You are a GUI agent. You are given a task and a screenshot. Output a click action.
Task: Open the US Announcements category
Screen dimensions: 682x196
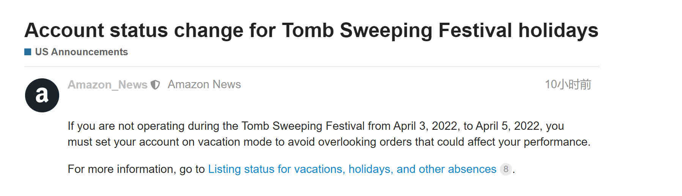[x=82, y=52]
